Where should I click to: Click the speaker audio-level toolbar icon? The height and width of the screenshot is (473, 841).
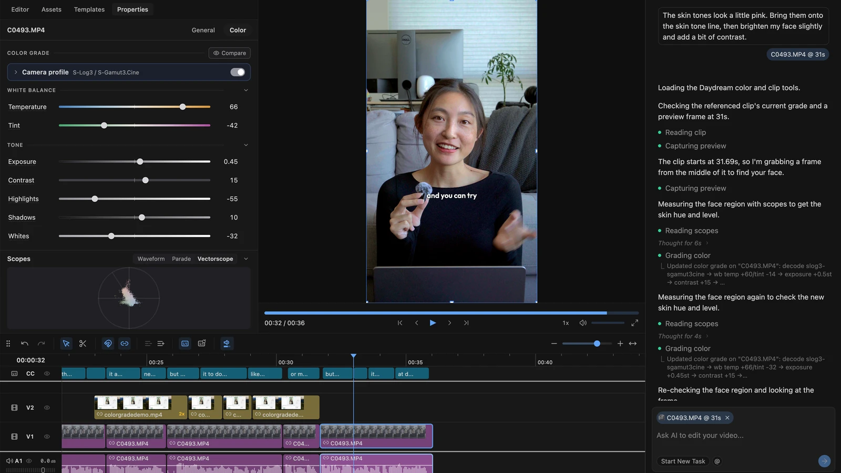coord(227,343)
